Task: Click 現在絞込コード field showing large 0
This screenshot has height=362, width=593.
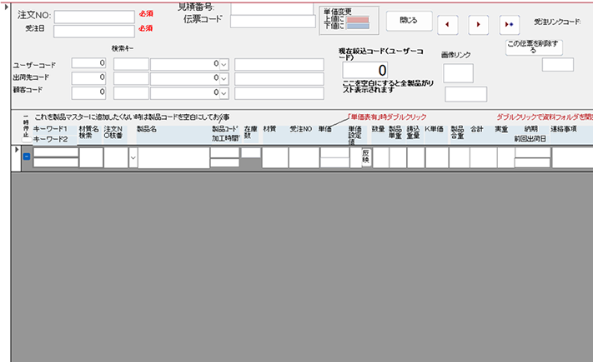Action: [365, 70]
